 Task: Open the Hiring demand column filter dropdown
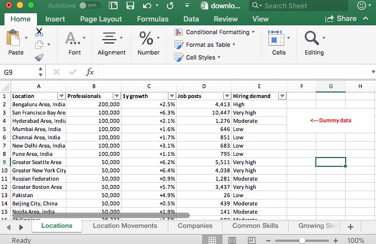click(x=282, y=96)
